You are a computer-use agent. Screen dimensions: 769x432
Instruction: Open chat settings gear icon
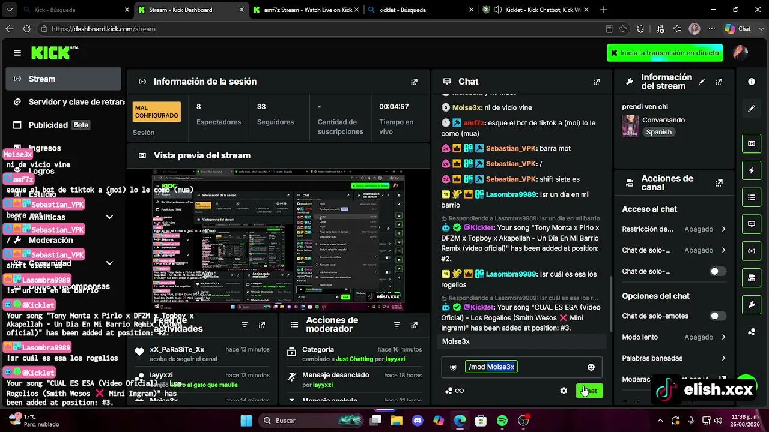564,391
